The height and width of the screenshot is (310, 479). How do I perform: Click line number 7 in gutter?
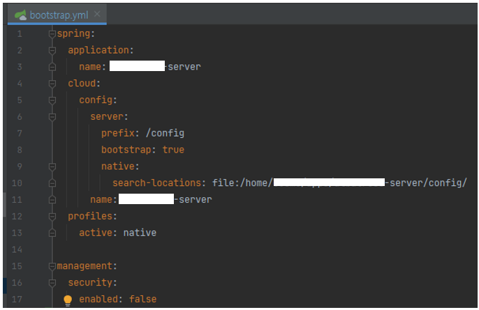(20, 133)
